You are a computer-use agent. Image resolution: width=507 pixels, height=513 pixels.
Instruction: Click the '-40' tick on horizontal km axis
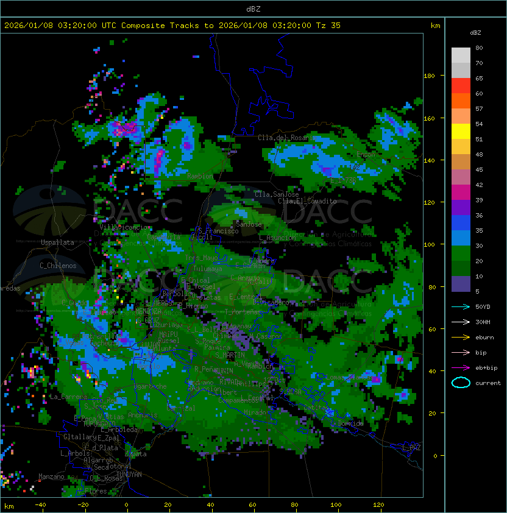pyautogui.click(x=41, y=505)
